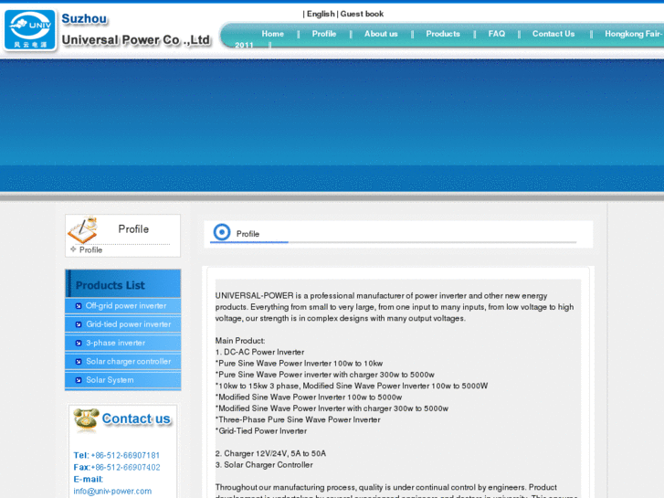Open the Products menu item
The image size is (664, 498).
(443, 34)
